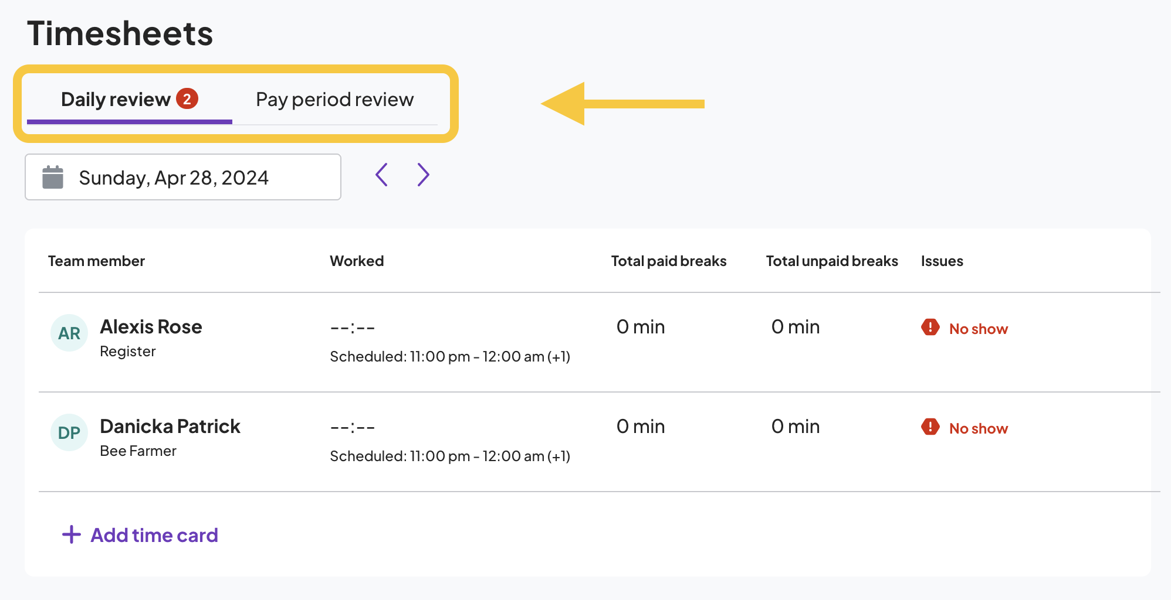Click the No show label for Alexis Rose
Screen dimensions: 1171x600
pos(978,329)
